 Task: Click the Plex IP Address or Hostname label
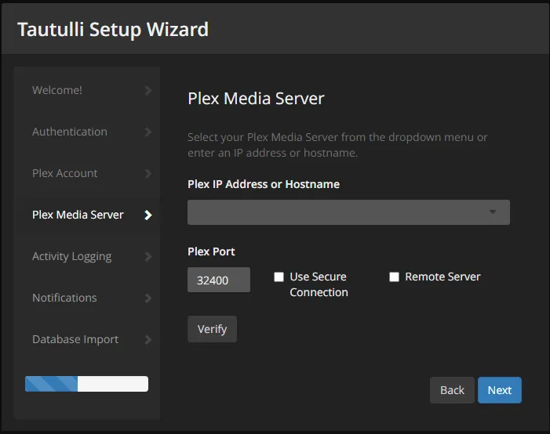264,184
